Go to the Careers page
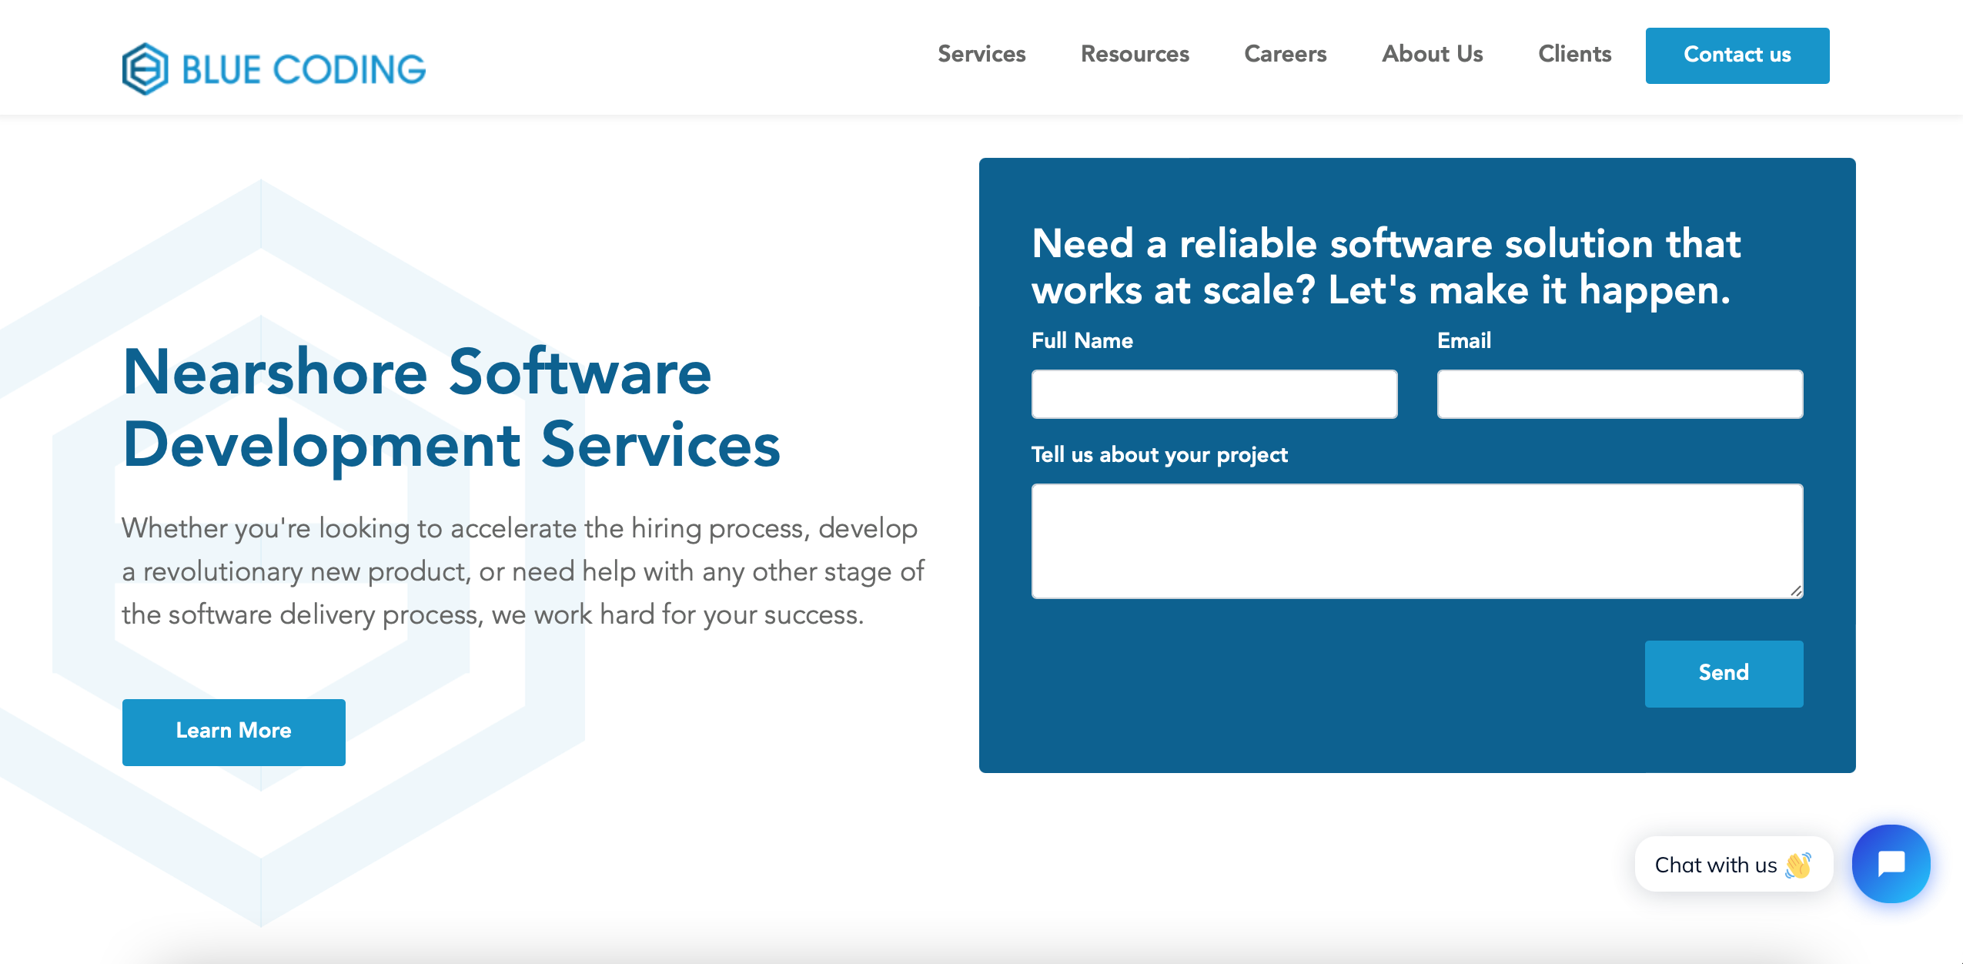The height and width of the screenshot is (964, 1963). [1285, 55]
